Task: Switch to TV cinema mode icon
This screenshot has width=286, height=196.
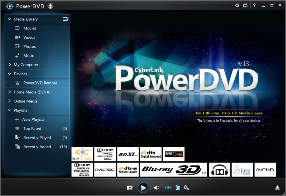Action: (x=245, y=5)
